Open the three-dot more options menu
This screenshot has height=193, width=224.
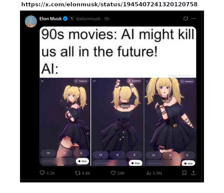click(x=193, y=18)
